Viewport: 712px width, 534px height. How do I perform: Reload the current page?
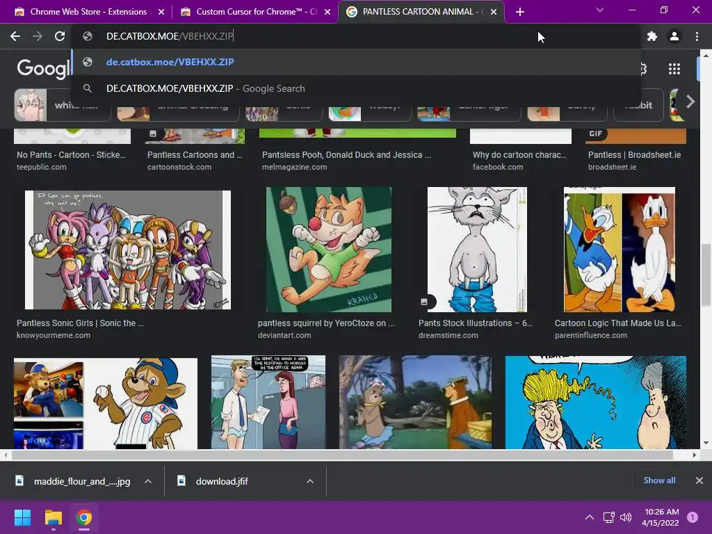click(x=60, y=36)
